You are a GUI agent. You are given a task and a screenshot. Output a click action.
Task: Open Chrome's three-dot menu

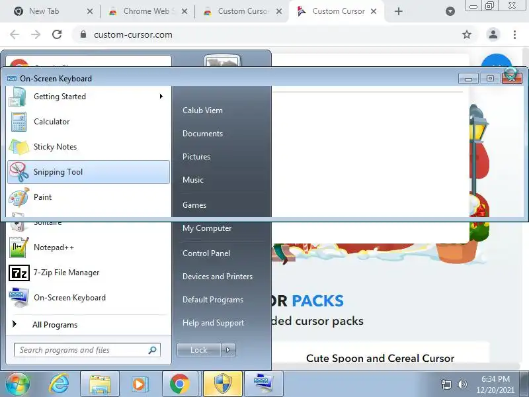click(x=514, y=34)
